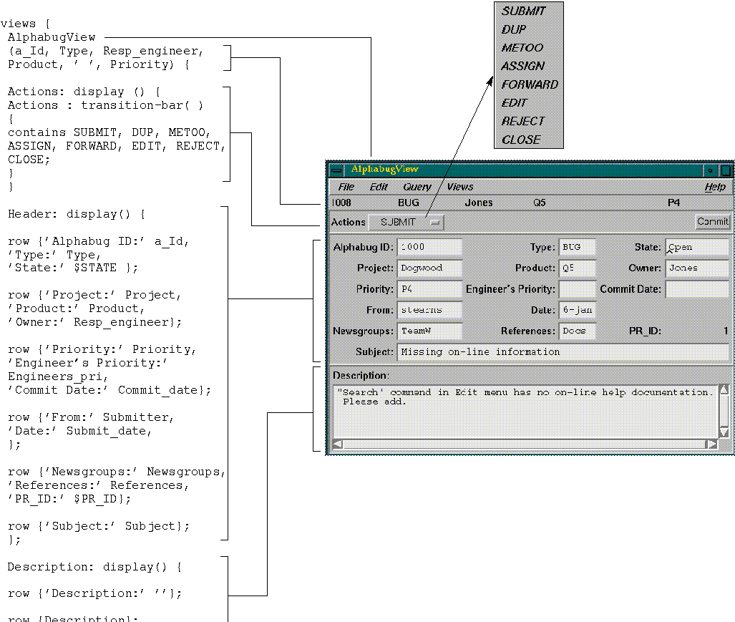
Task: Open the Help menu
Action: click(714, 187)
